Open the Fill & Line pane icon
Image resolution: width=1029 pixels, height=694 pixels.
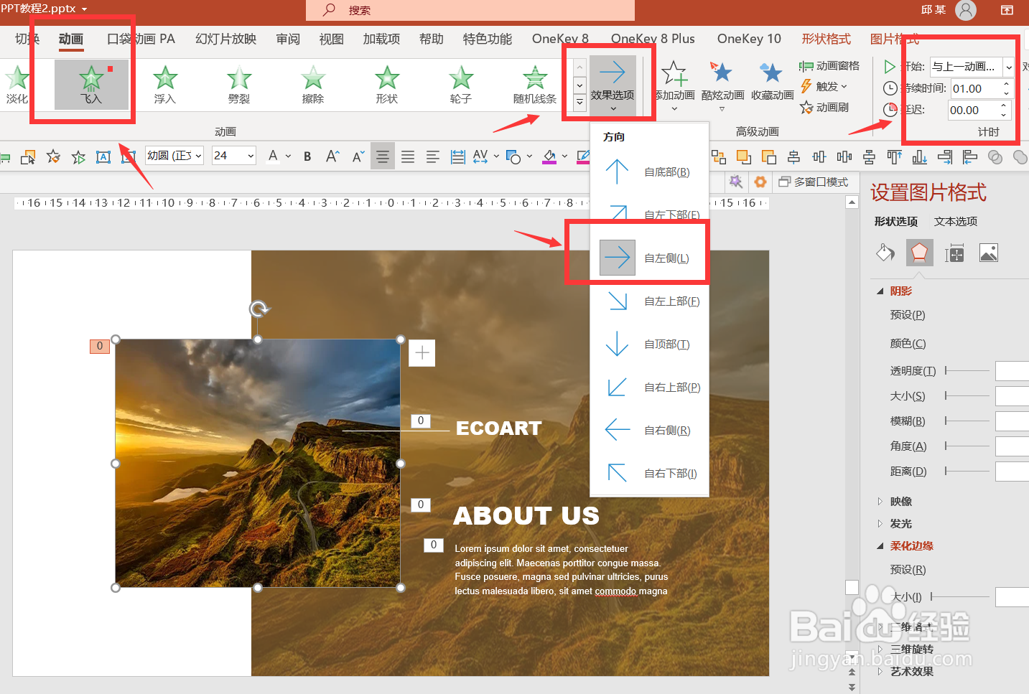885,253
